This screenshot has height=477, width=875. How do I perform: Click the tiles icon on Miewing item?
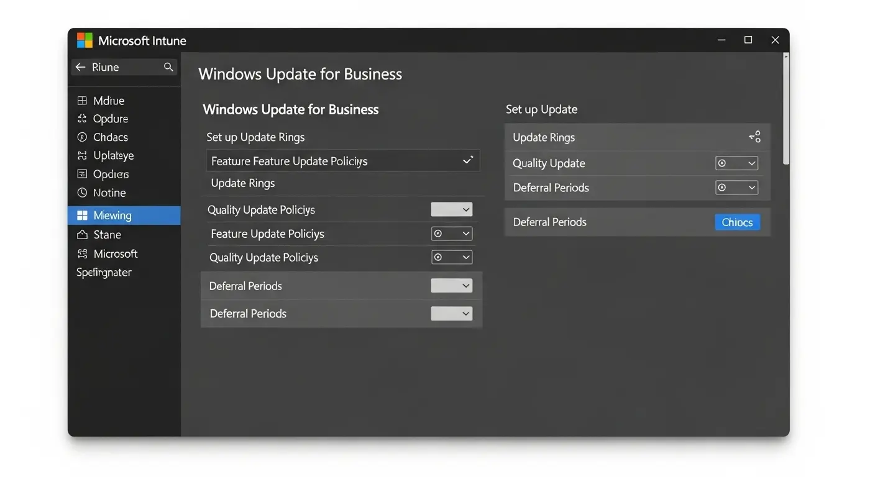(x=82, y=216)
